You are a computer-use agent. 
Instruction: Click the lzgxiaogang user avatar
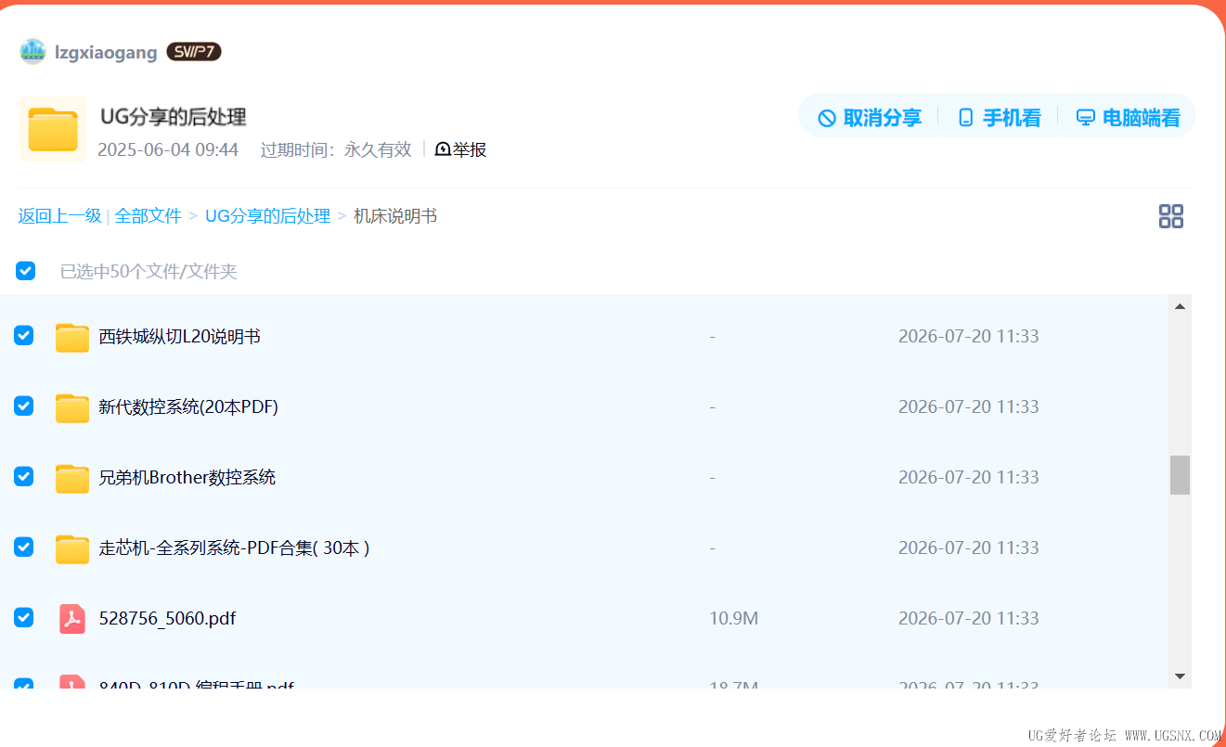[32, 52]
